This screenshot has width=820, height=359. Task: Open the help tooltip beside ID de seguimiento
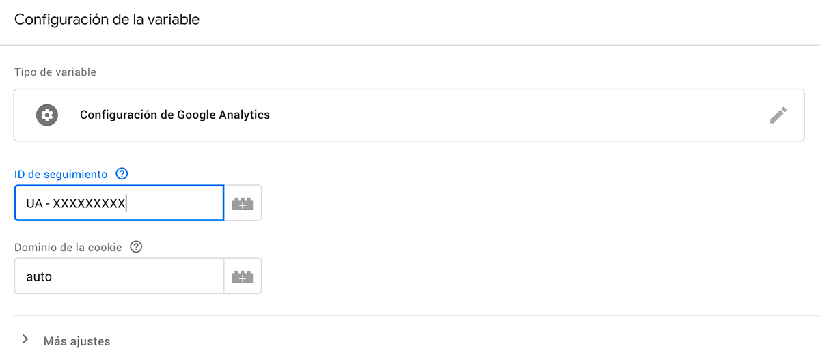122,174
